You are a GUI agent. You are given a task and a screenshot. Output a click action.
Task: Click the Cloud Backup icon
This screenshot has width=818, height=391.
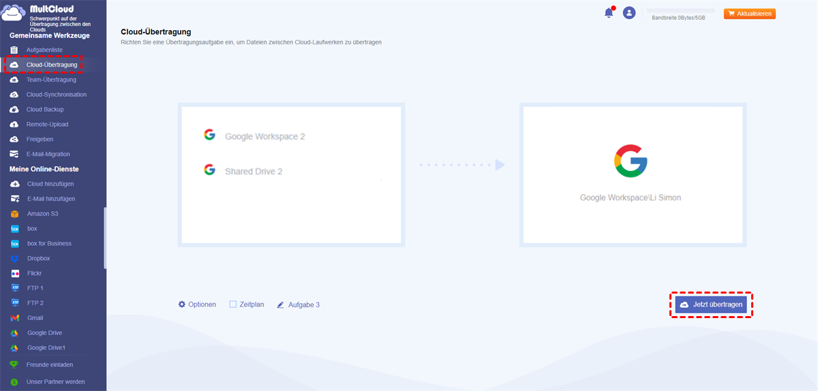pos(14,110)
